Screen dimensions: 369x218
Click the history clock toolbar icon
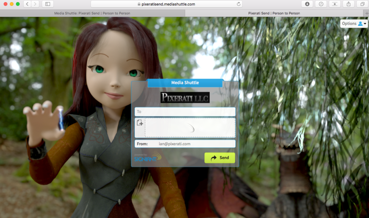coord(321,4)
